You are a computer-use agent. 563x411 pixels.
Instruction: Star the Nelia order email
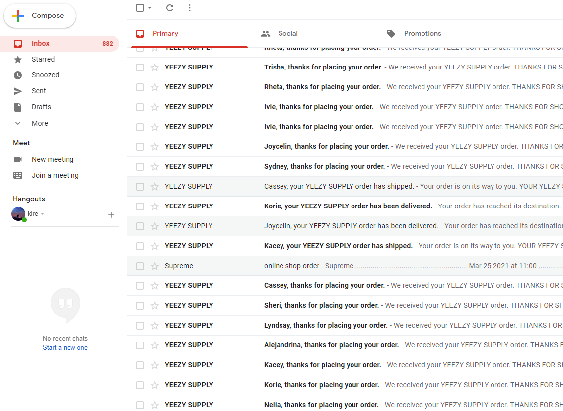pyautogui.click(x=155, y=405)
